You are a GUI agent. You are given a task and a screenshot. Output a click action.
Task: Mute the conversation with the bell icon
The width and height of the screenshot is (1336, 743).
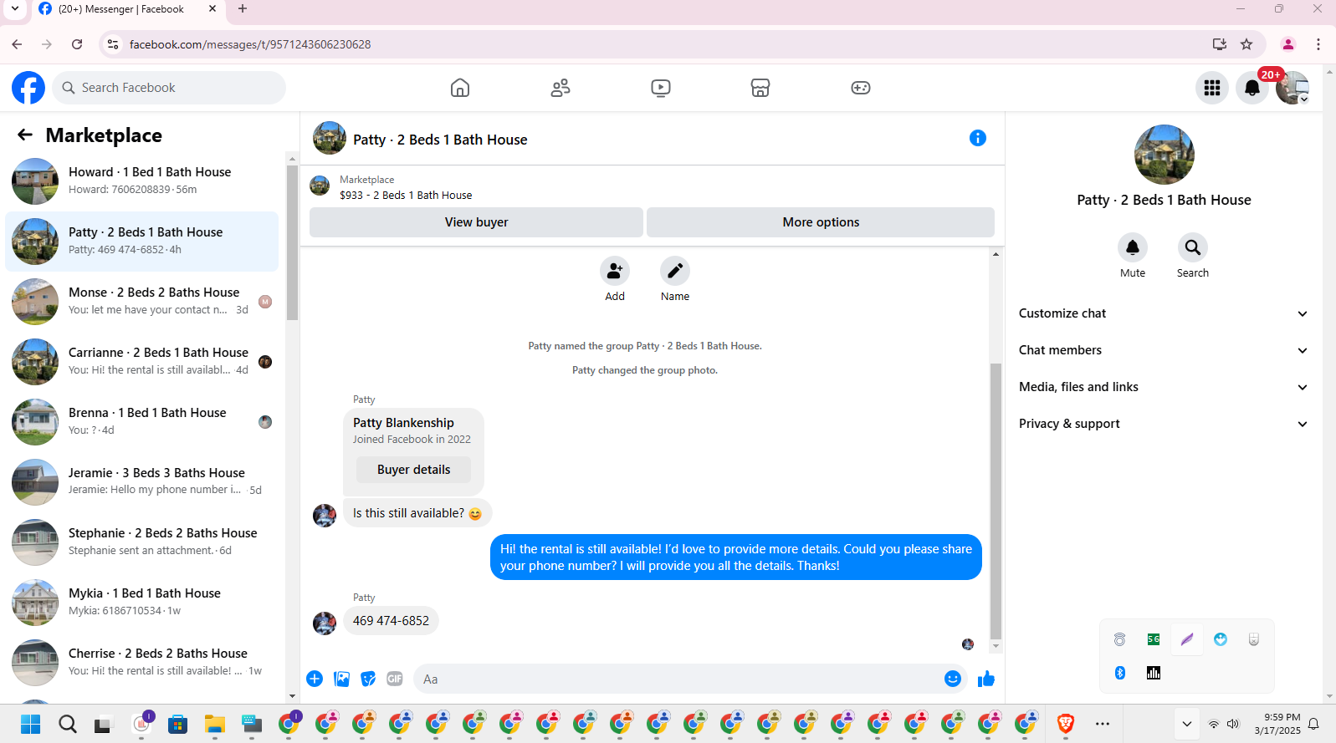click(1133, 247)
